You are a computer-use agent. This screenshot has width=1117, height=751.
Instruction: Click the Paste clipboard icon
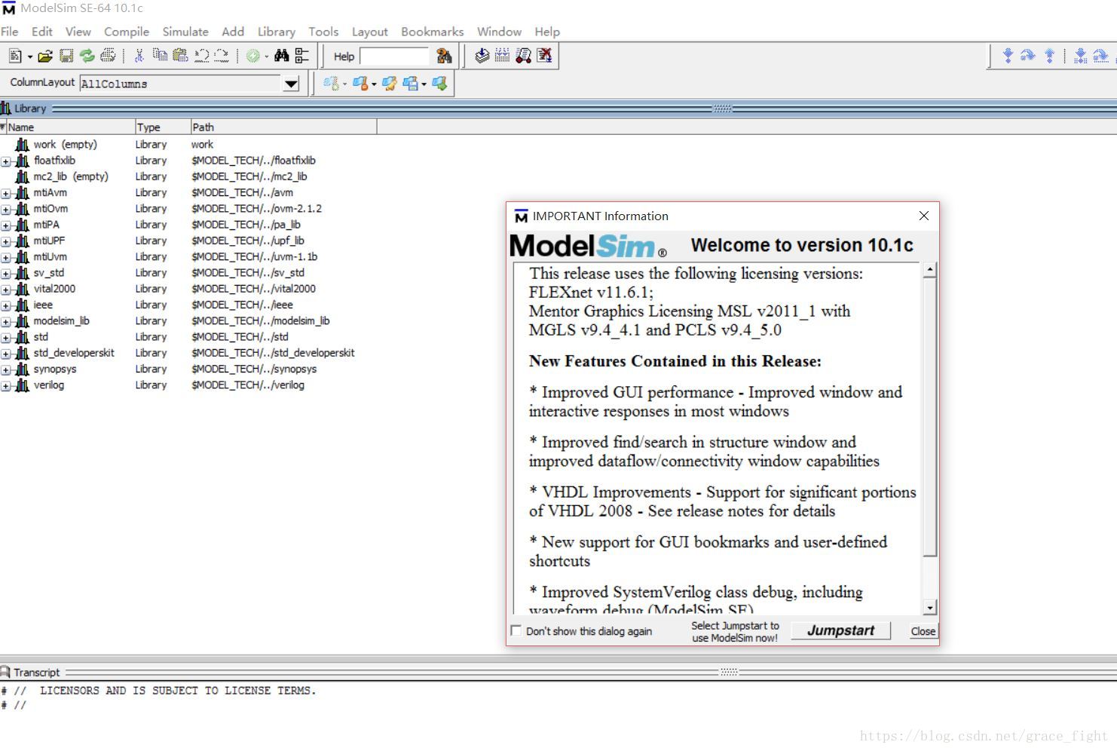[x=180, y=55]
